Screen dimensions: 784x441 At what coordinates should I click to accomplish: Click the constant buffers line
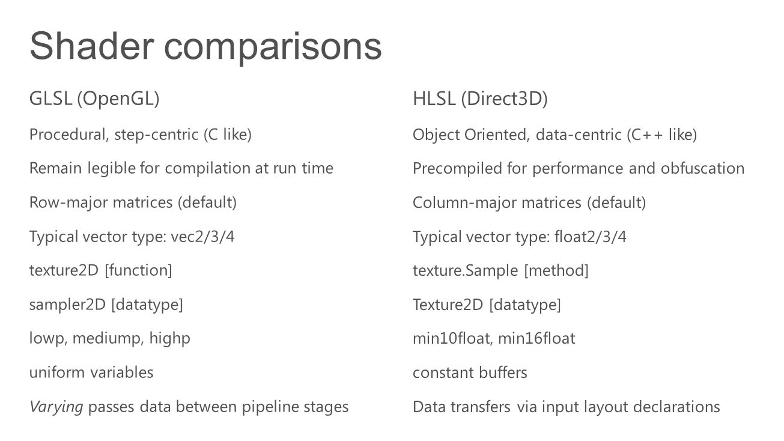pyautogui.click(x=470, y=373)
